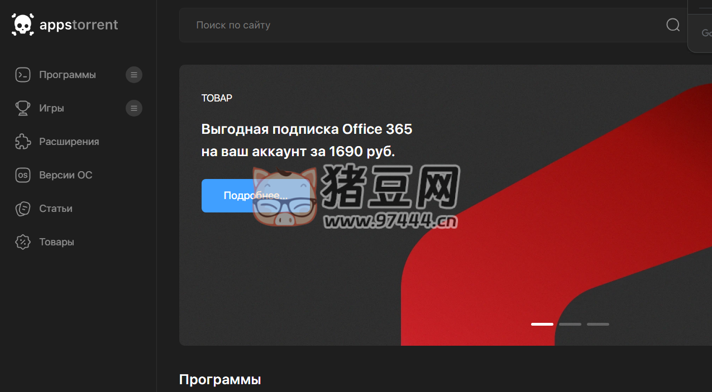Image resolution: width=712 pixels, height=392 pixels.
Task: Open Расширения via the puzzle piece icon
Action: tap(23, 141)
